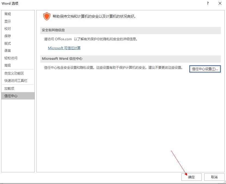Open the 常规 options category

click(18, 14)
